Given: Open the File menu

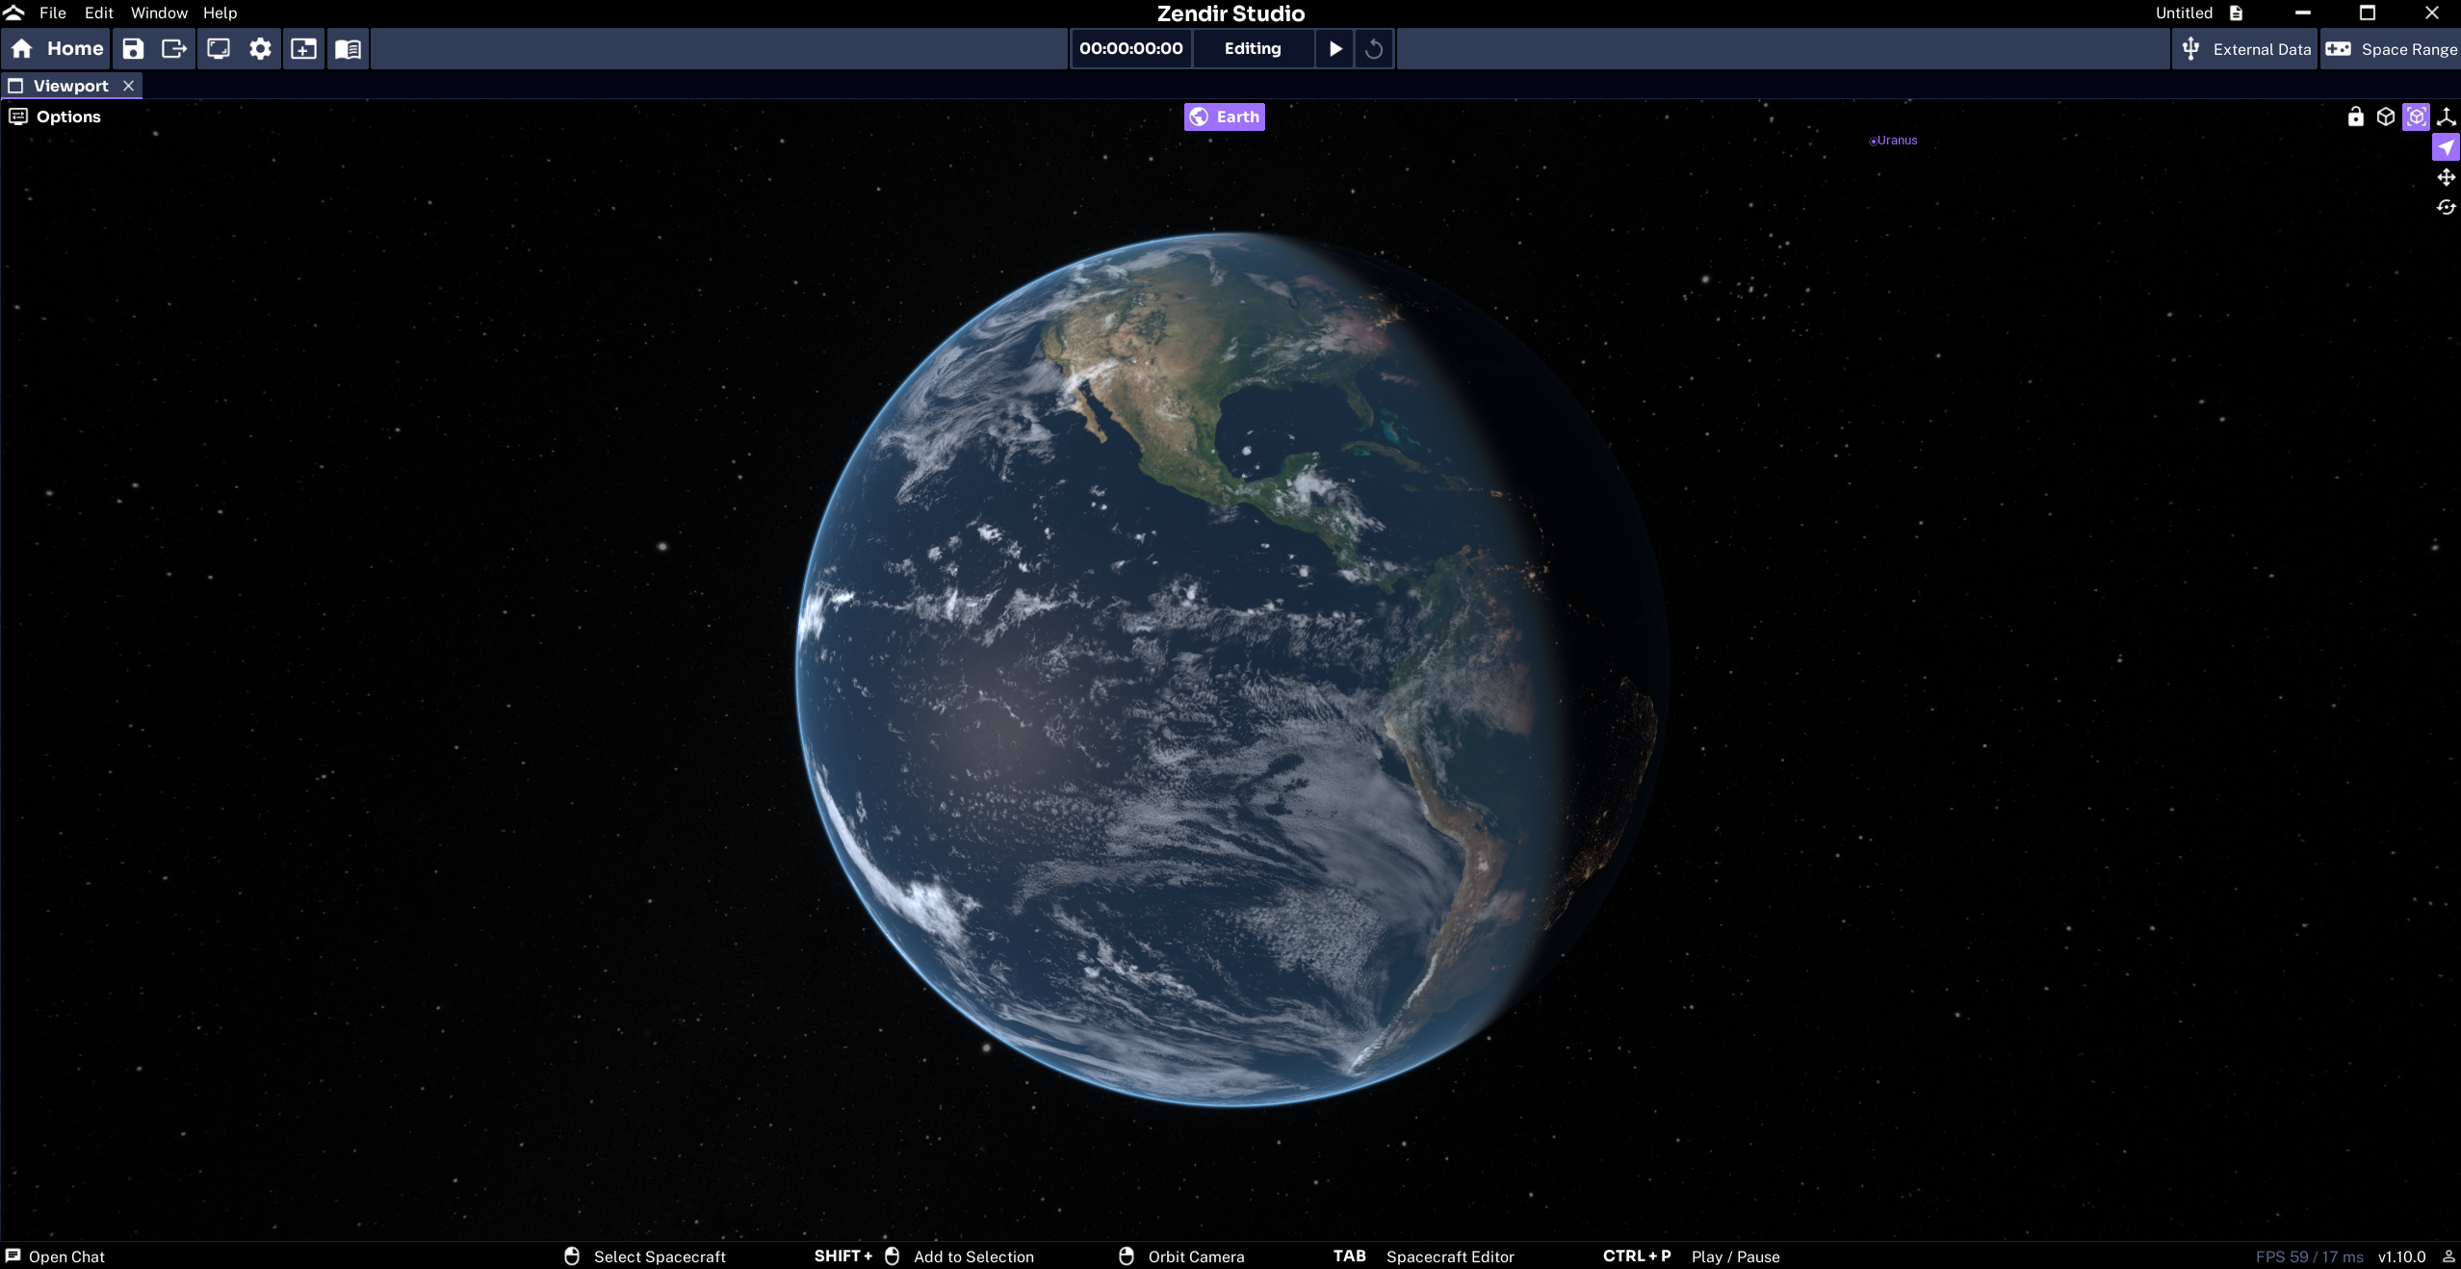Looking at the screenshot, I should (x=52, y=13).
